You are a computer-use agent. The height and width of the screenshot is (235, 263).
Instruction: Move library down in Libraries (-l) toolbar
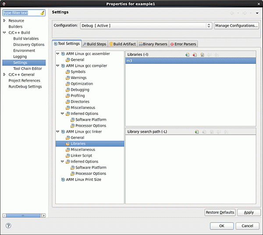tap(217, 55)
